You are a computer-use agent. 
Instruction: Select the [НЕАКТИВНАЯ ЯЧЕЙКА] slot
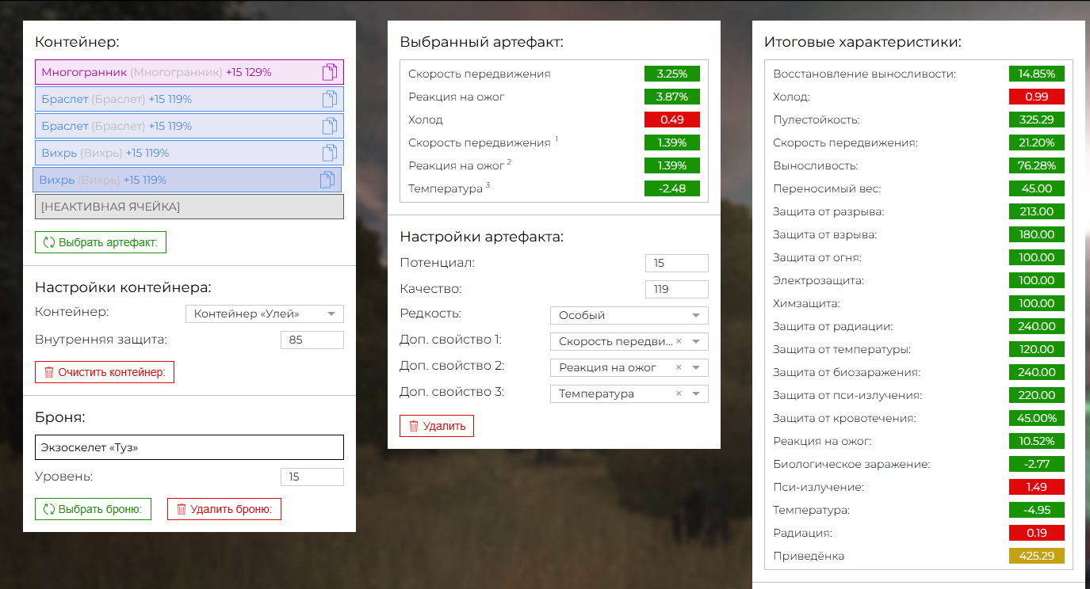tap(189, 207)
